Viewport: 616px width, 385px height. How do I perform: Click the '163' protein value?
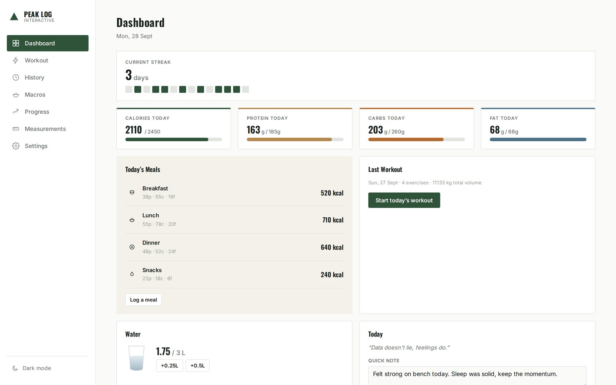253,130
